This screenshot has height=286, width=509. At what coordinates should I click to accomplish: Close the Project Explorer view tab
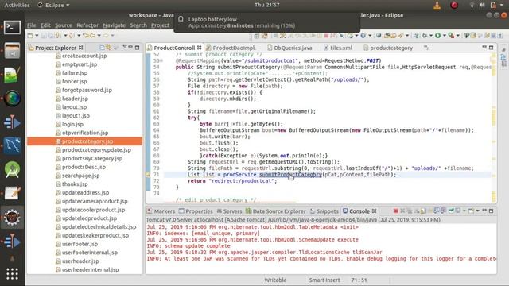click(81, 48)
